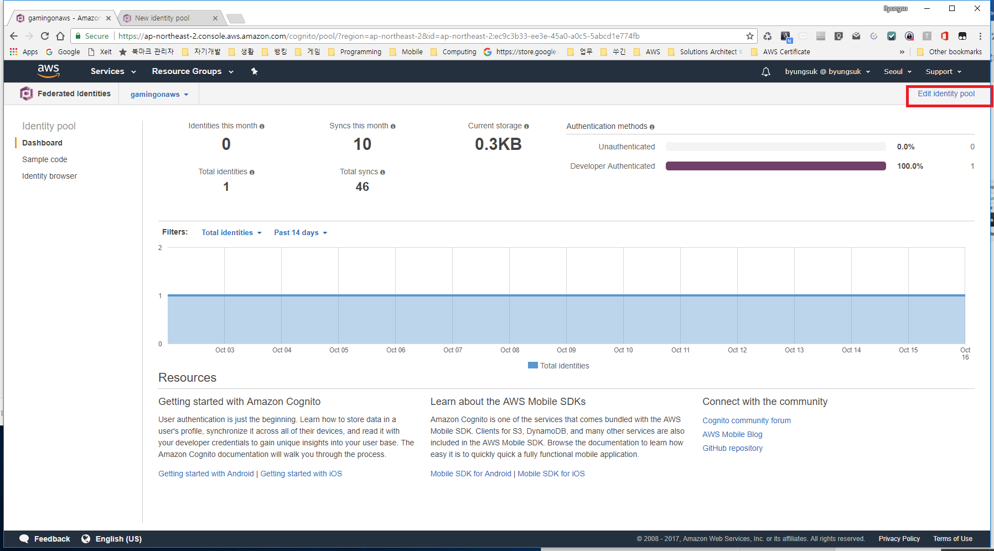The width and height of the screenshot is (994, 551).
Task: Bookmark this page with the star icon
Action: (x=750, y=36)
